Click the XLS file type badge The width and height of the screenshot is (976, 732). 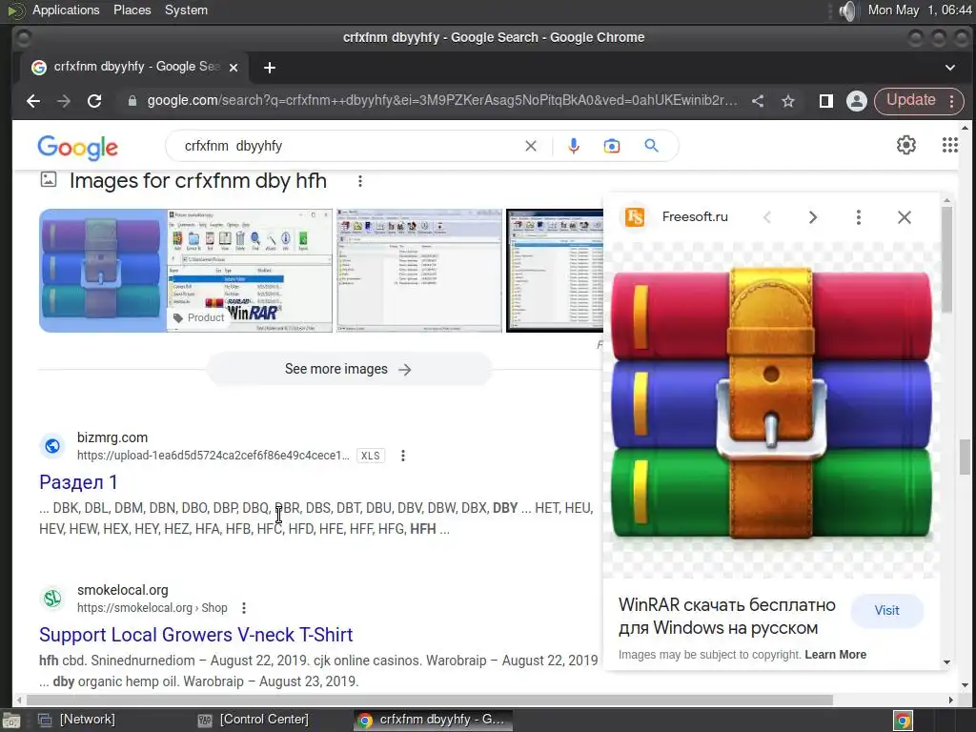[371, 456]
